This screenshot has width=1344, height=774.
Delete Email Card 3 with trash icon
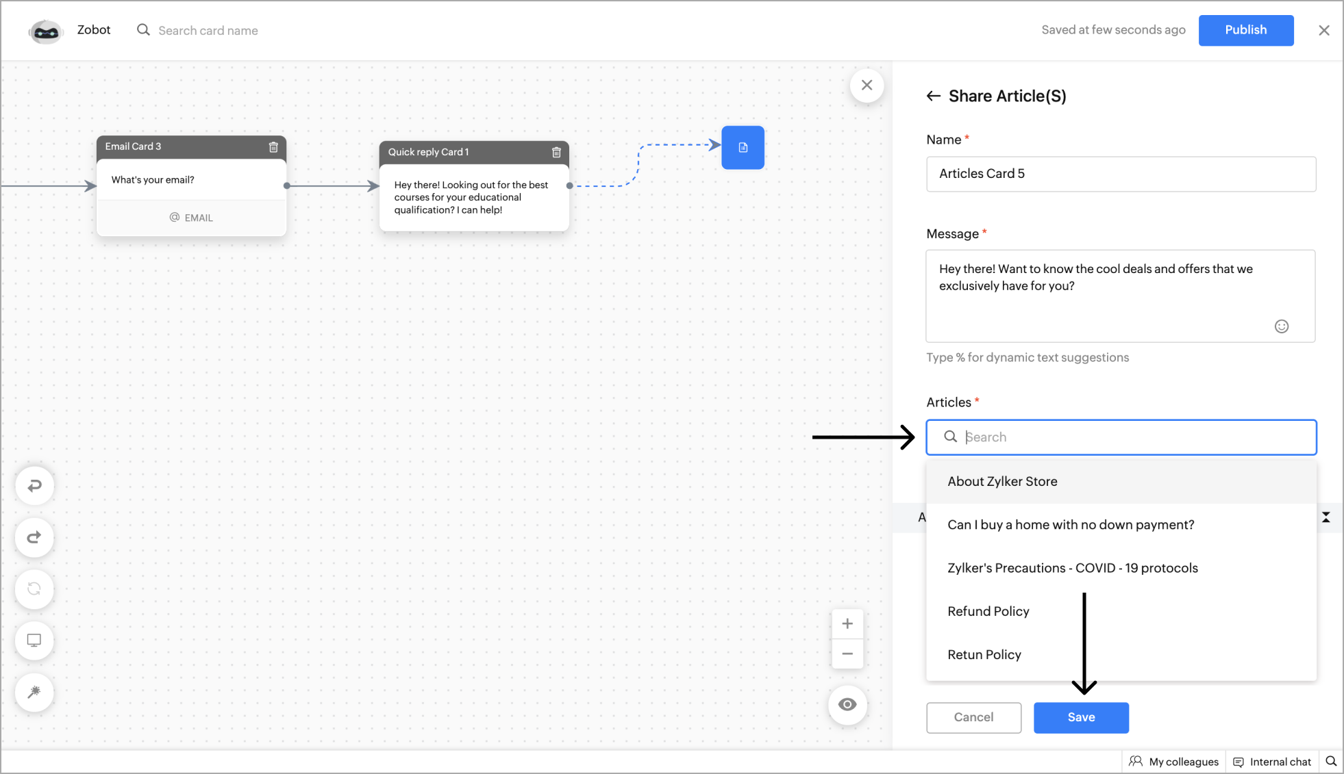coord(273,147)
